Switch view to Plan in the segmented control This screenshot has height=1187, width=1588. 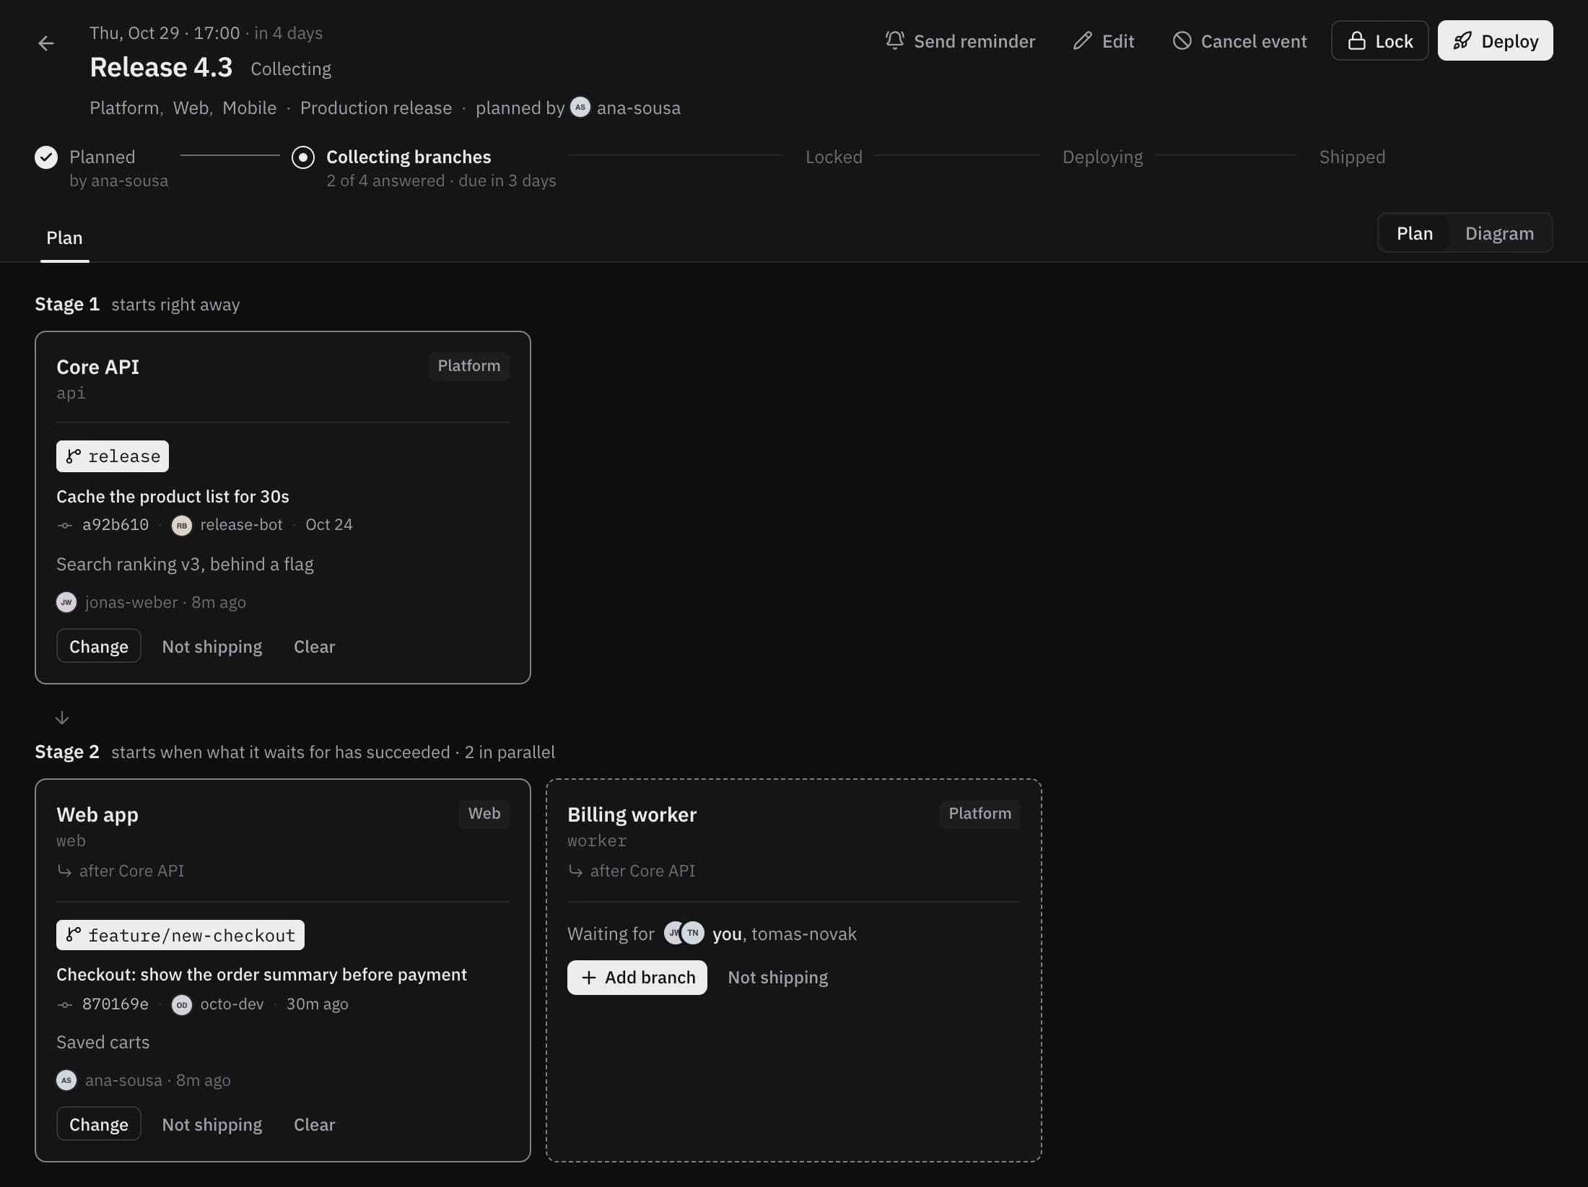tap(1415, 233)
